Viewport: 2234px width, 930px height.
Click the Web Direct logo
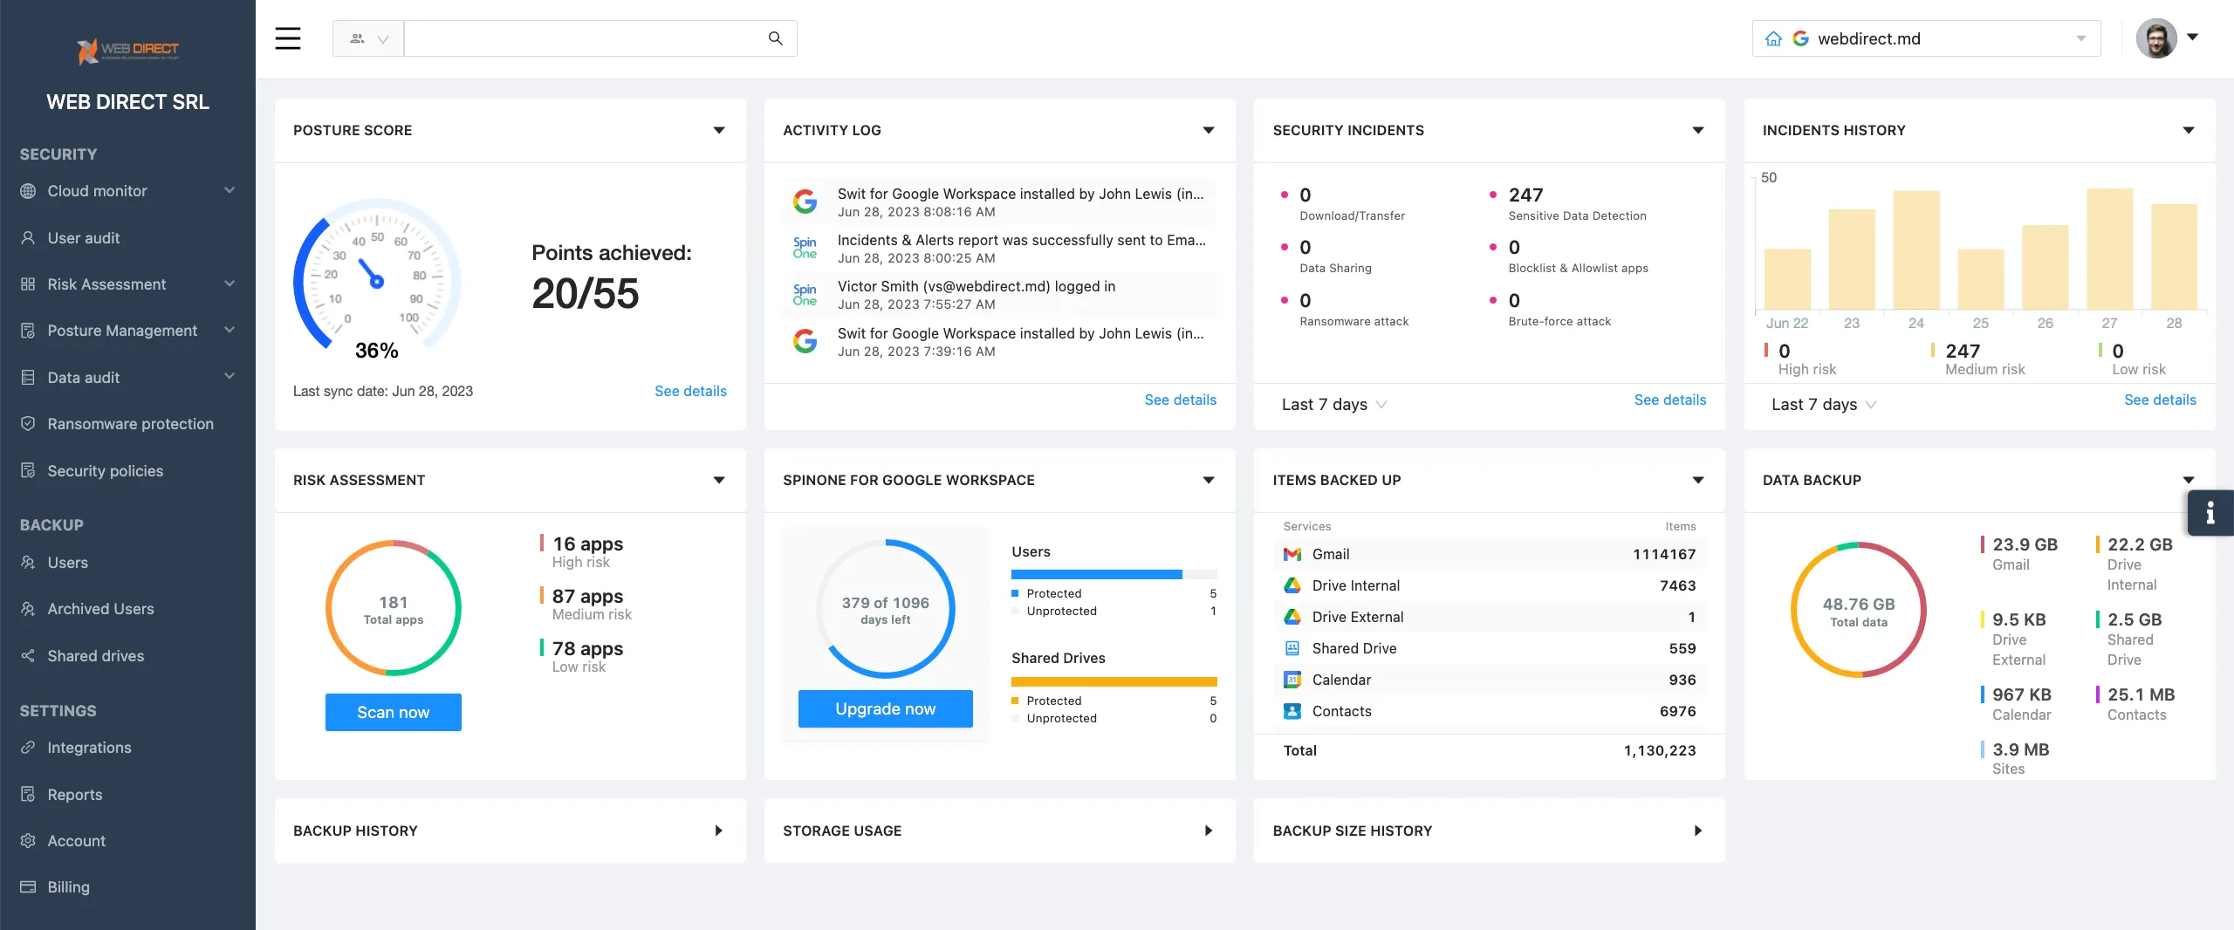pos(127,51)
